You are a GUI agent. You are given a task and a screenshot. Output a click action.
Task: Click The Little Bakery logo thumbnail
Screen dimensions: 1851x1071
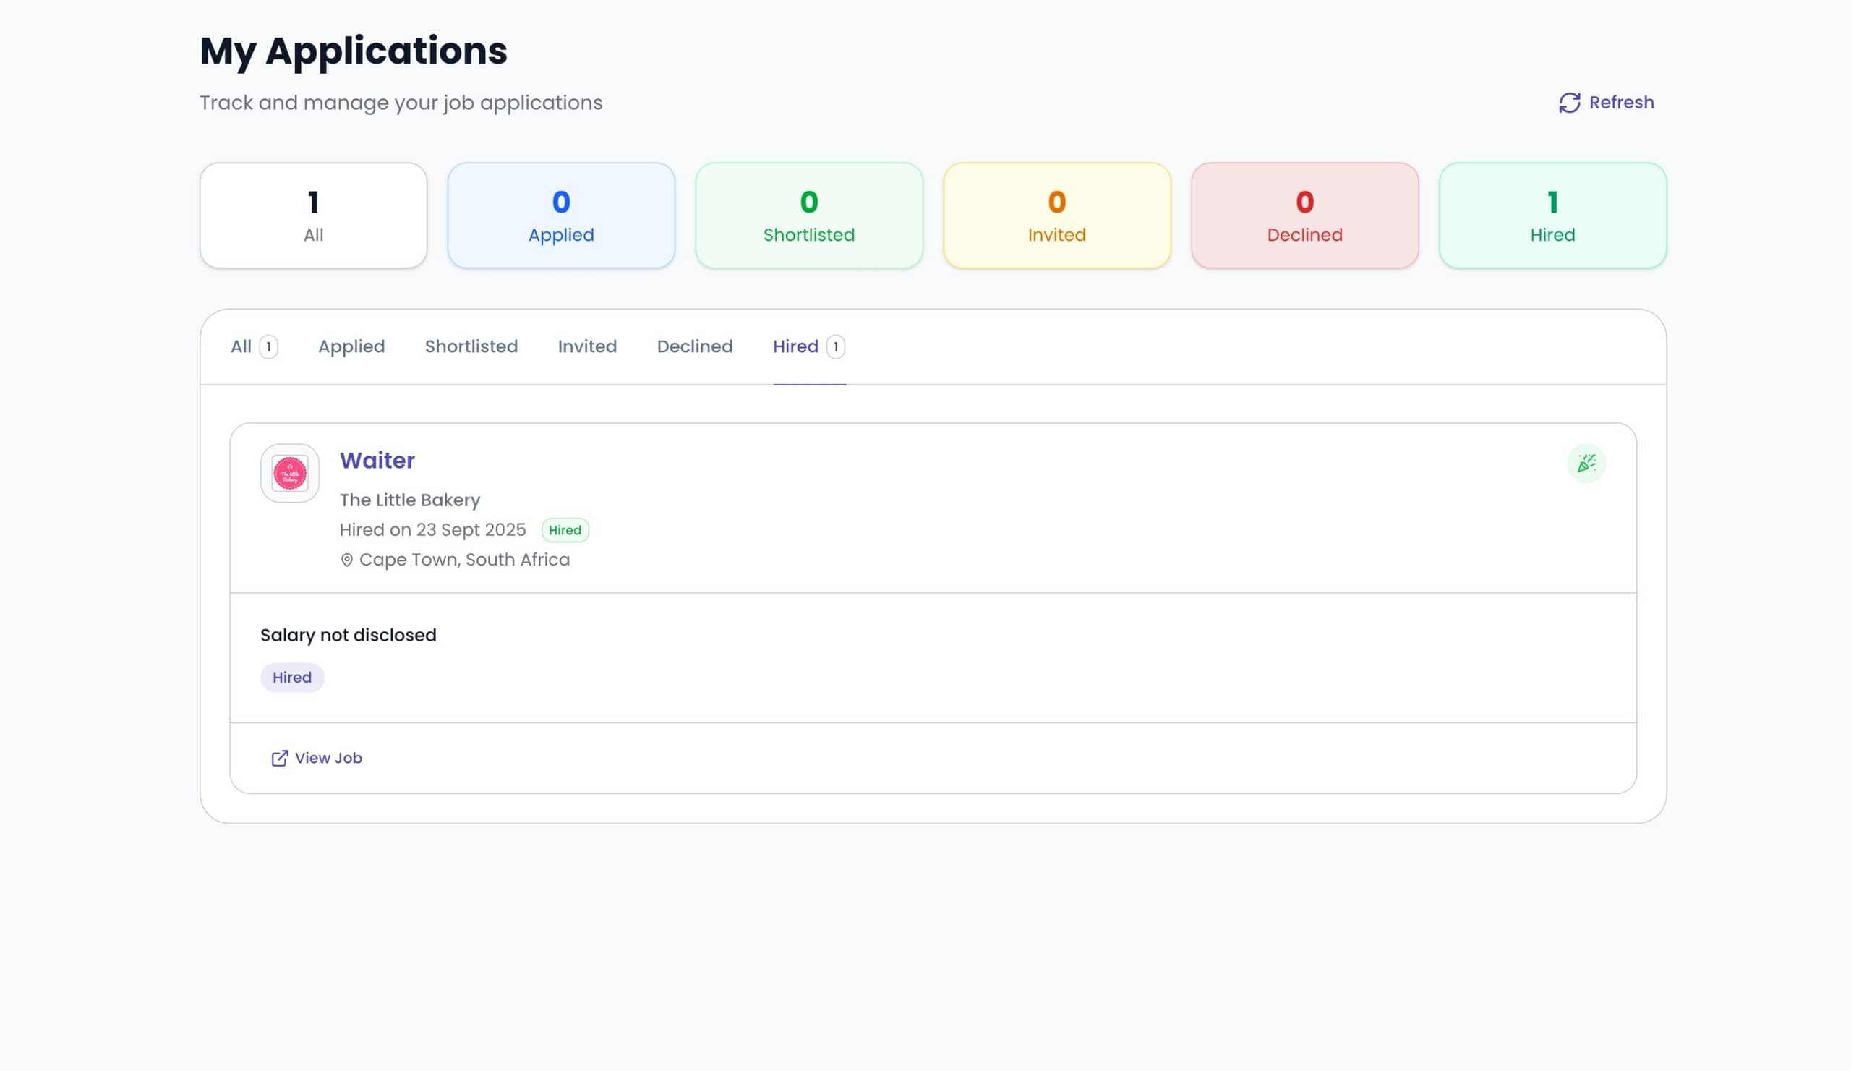coord(289,474)
